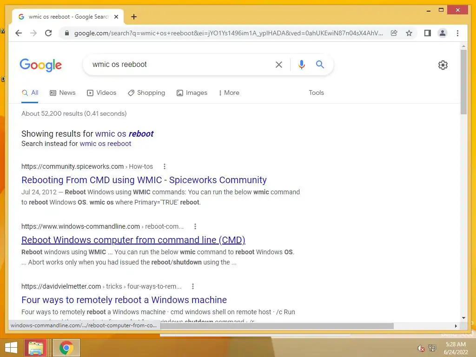Share this page from the address bar

tap(394, 33)
